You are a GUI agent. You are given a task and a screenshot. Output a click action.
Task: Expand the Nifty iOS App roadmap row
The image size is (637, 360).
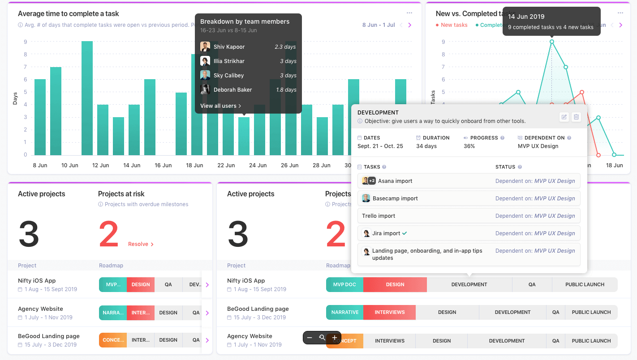click(x=207, y=284)
